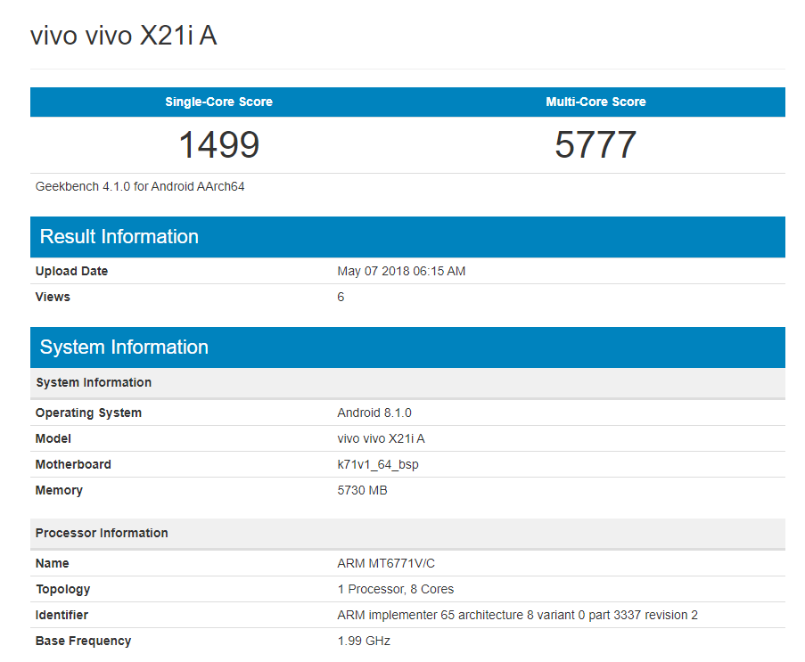Click the Result Information section header

(x=119, y=237)
